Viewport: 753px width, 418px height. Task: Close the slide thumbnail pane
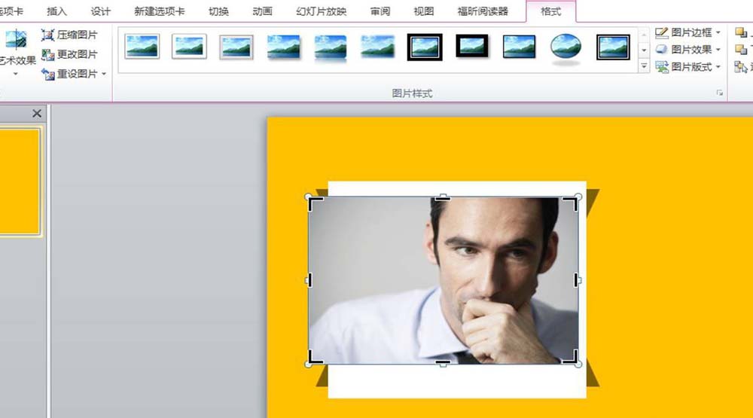click(37, 114)
